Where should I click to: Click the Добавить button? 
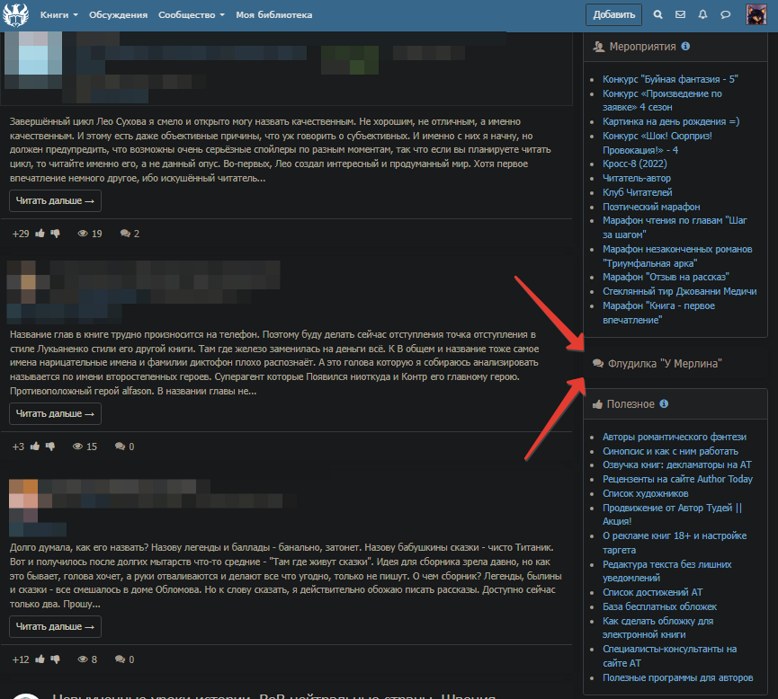[613, 15]
